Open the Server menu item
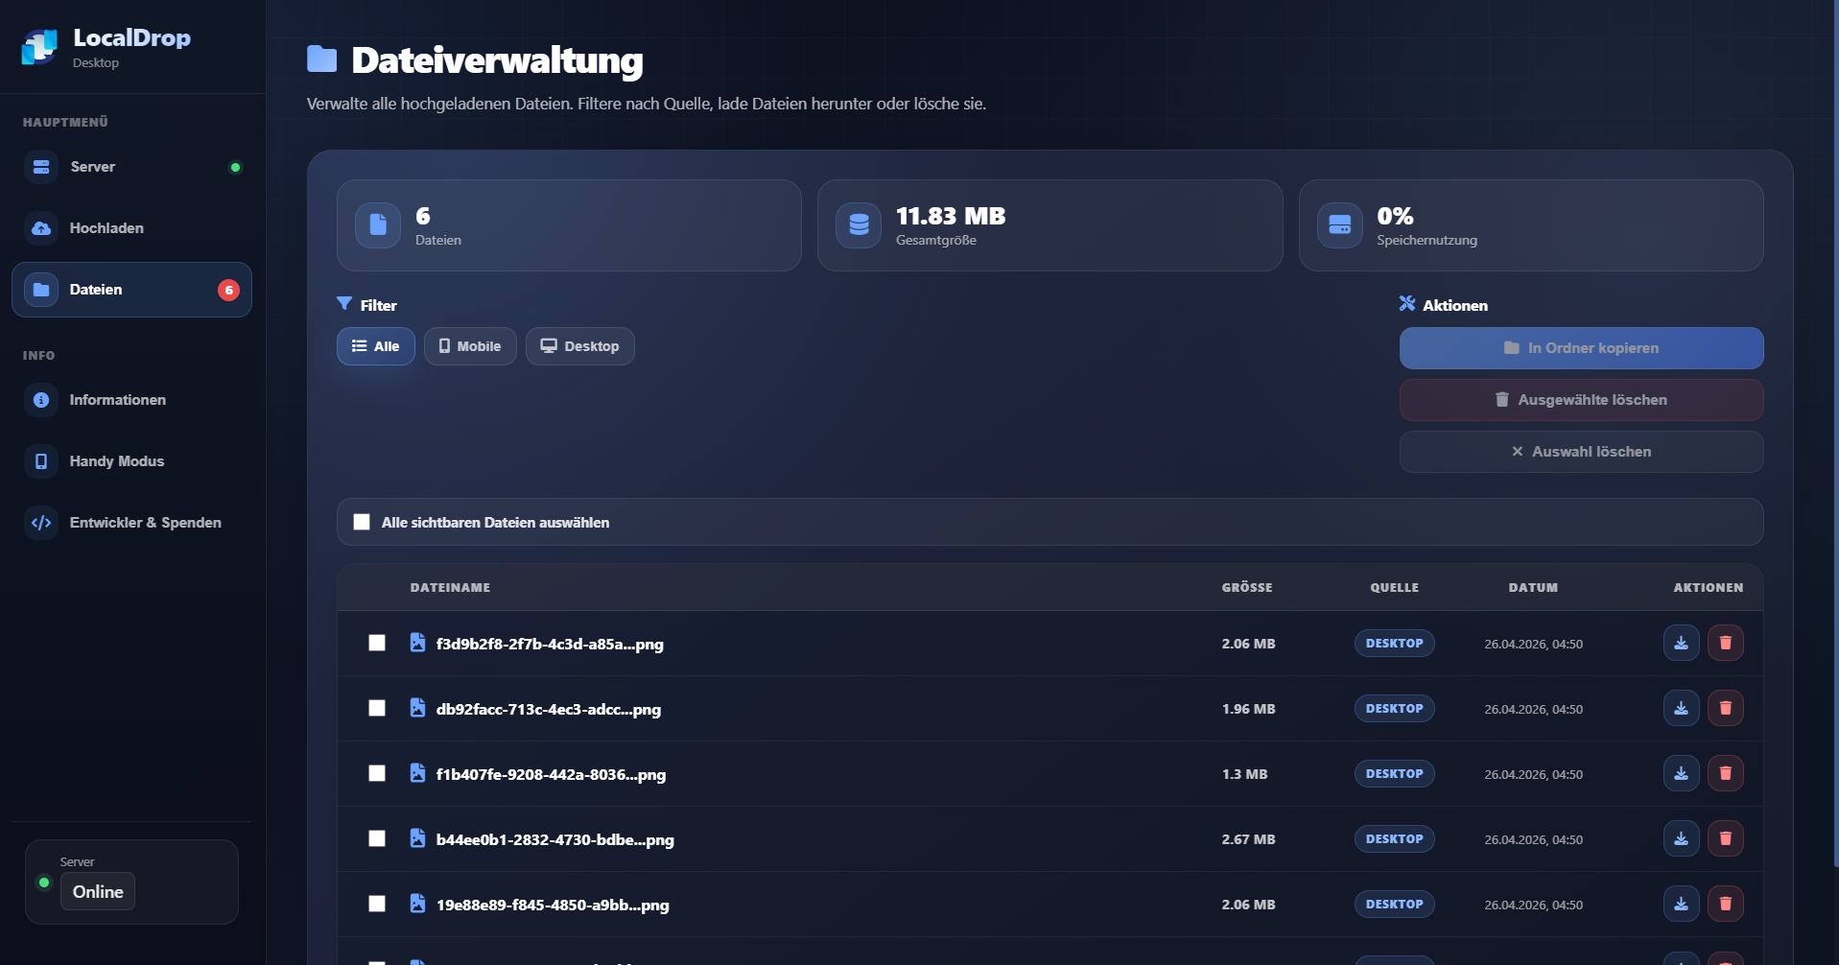This screenshot has height=965, width=1839. (x=131, y=167)
